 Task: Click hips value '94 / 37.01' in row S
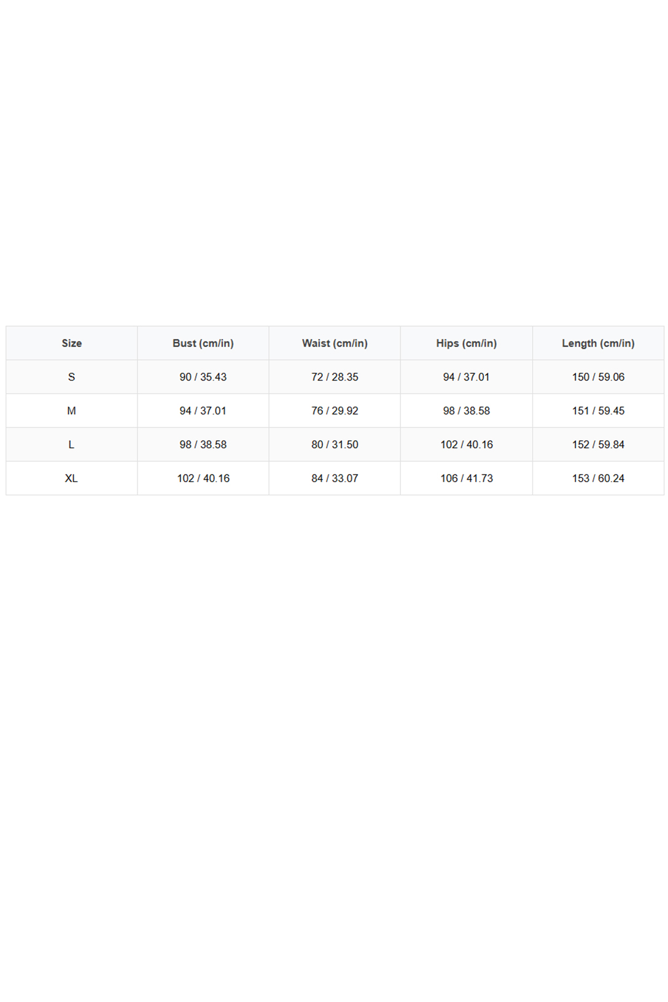pyautogui.click(x=467, y=377)
